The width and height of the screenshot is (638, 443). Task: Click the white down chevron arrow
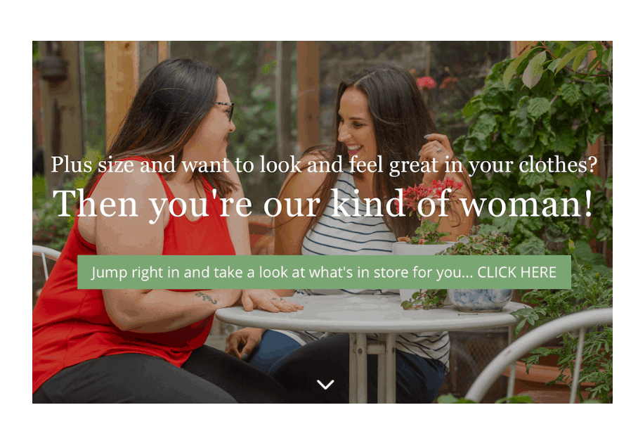pos(325,385)
